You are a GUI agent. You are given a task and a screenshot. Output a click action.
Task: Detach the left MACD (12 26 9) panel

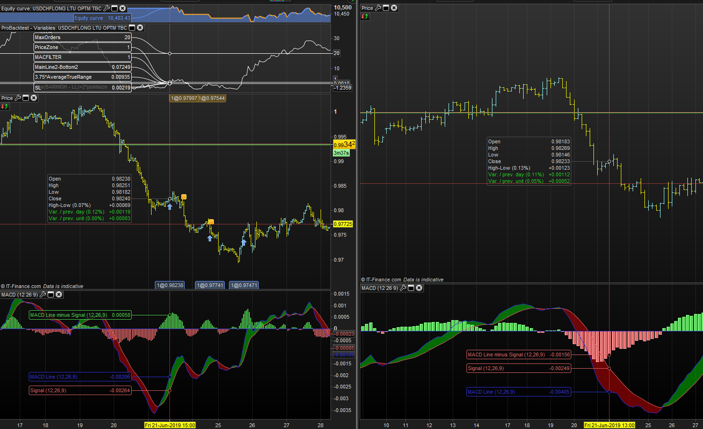[x=51, y=295]
